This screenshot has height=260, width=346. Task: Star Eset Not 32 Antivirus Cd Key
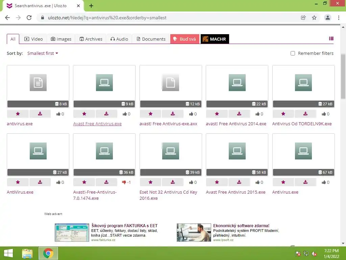point(150,182)
